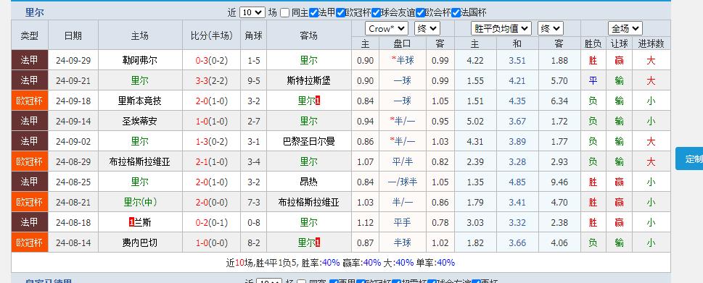The height and width of the screenshot is (283, 703).
Task: Open the 全场 dropdown
Action: coord(625,29)
